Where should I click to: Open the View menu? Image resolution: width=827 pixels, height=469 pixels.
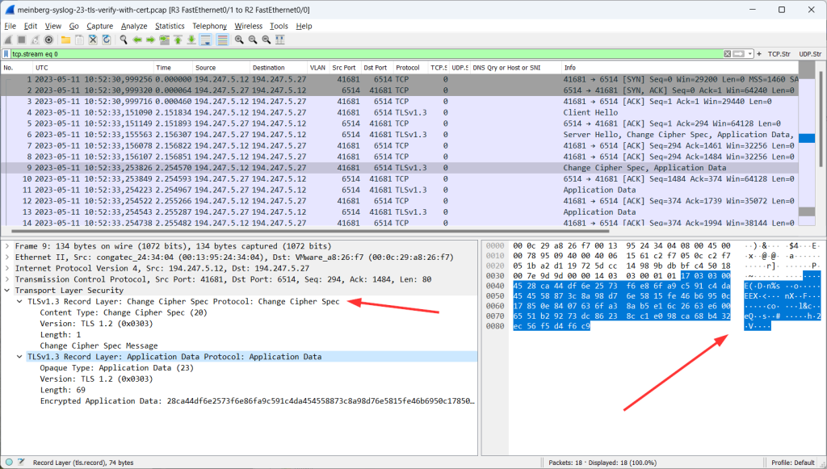[52, 26]
